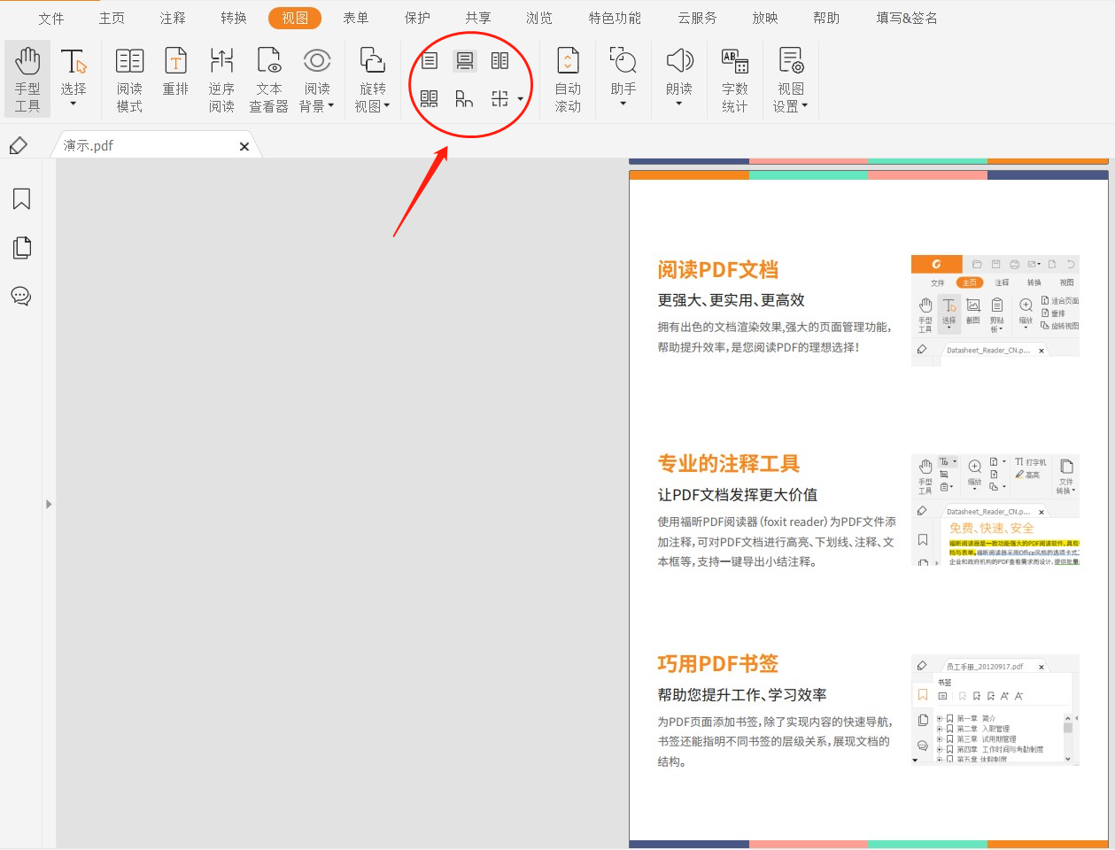
Task: Activate 重排 text reflow
Action: click(174, 78)
